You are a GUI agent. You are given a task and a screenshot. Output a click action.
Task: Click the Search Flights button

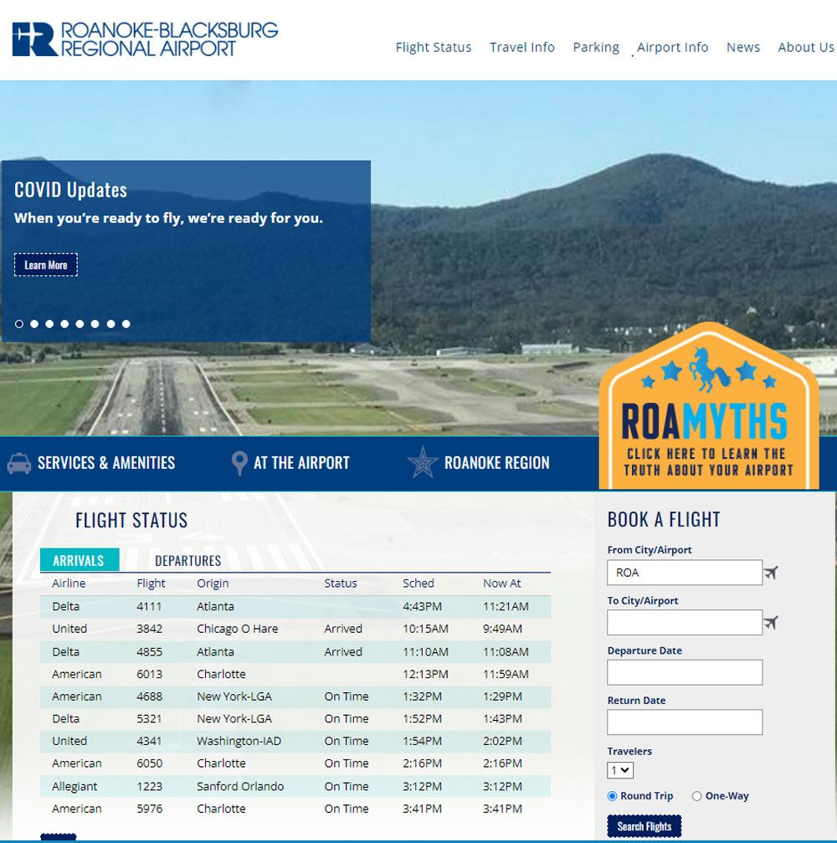point(644,826)
